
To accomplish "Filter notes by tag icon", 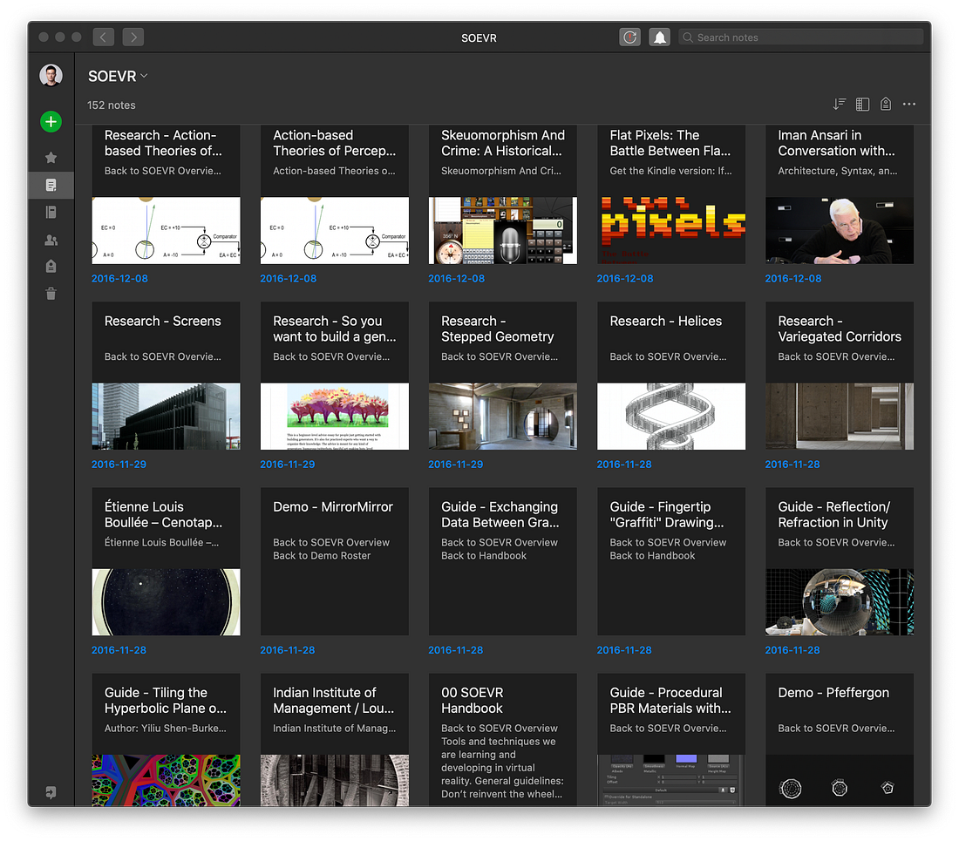I will pyautogui.click(x=886, y=105).
